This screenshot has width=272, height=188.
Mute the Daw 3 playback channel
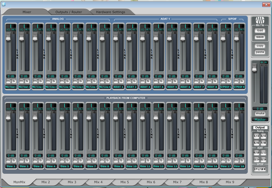tap(35, 160)
